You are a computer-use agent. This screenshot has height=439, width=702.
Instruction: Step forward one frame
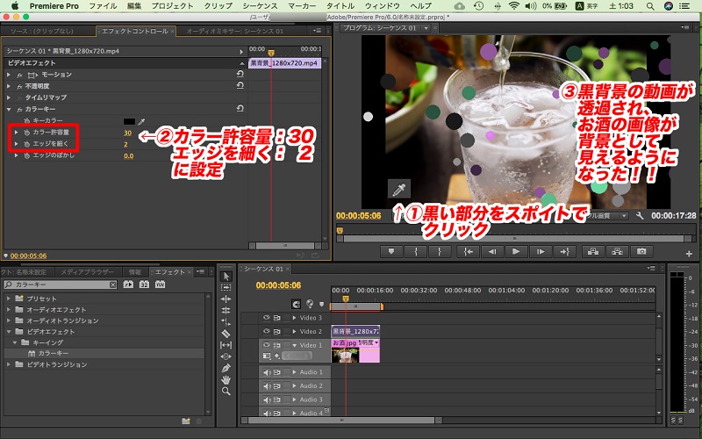click(540, 252)
